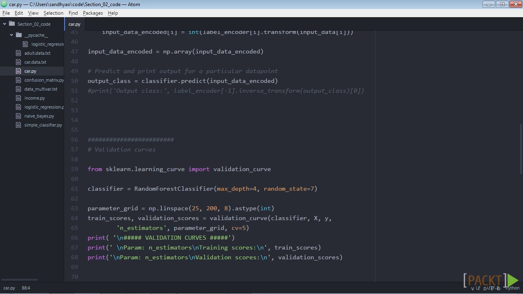Collapse the __pycache__ folder chevron
523x294 pixels.
click(11, 35)
